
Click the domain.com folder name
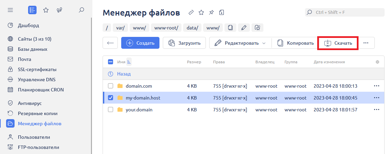point(139,86)
